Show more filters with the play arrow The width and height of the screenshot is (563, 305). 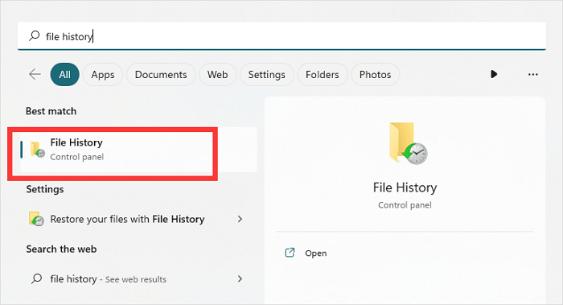coord(494,74)
